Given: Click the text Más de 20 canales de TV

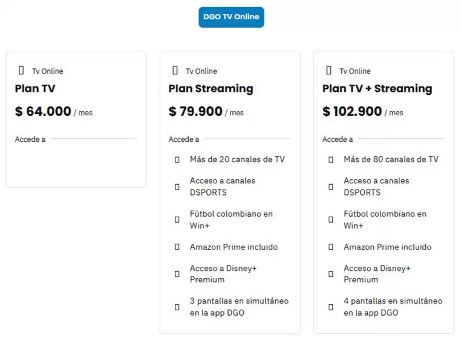Looking at the screenshot, I should (x=237, y=159).
